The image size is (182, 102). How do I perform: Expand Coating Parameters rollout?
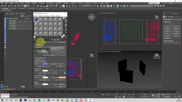pyautogui.click(x=41, y=58)
